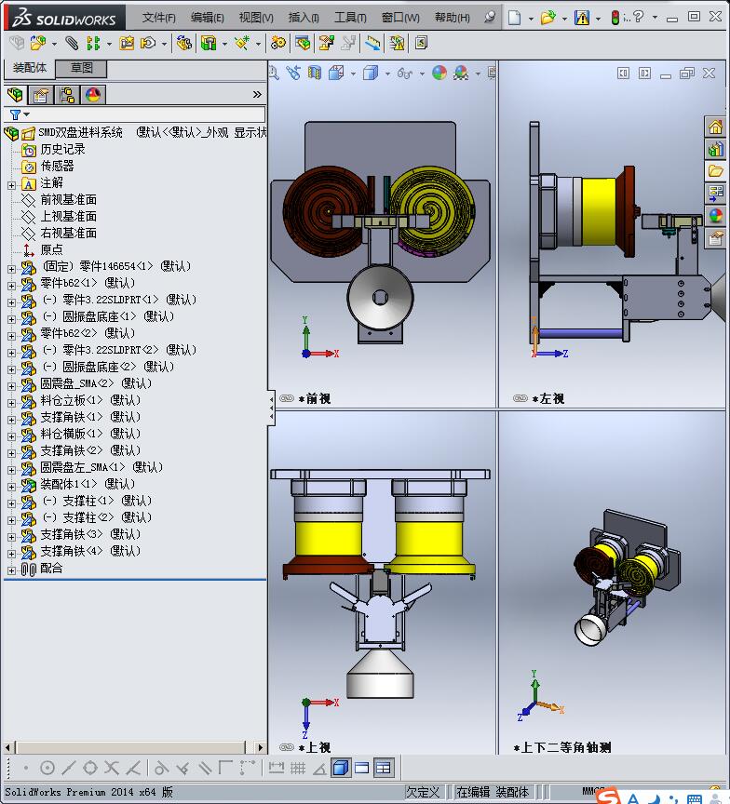Click the Assembly Features icon
Screen dimensions: 730x804
click(x=209, y=43)
